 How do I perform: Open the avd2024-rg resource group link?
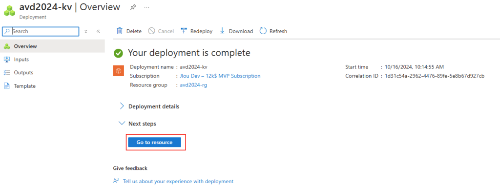click(193, 85)
